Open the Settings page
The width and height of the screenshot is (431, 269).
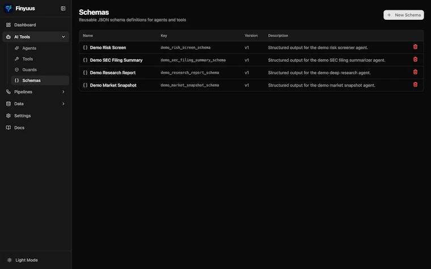(x=36, y=116)
